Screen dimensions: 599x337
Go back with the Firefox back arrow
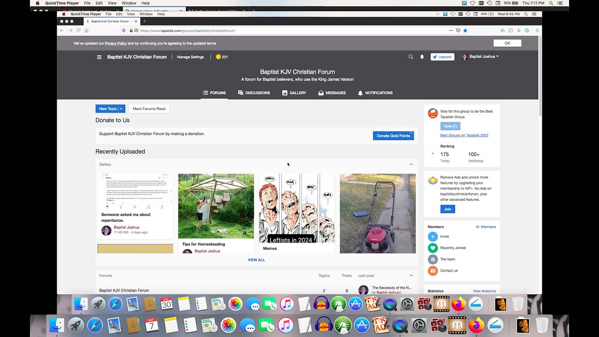(62, 30)
